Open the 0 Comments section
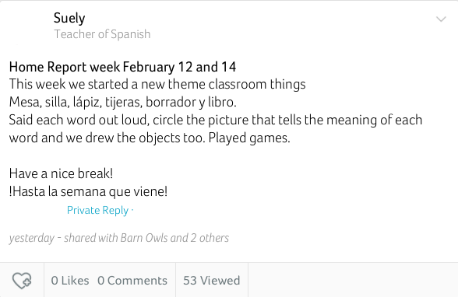 click(132, 281)
